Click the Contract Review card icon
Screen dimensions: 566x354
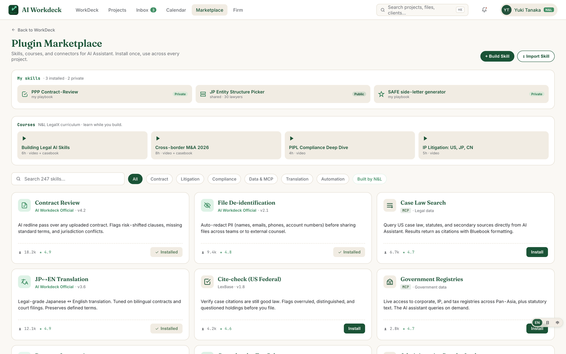pos(24,205)
